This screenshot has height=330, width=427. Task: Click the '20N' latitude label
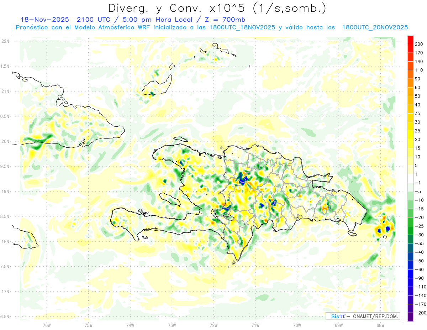[x=5, y=141]
